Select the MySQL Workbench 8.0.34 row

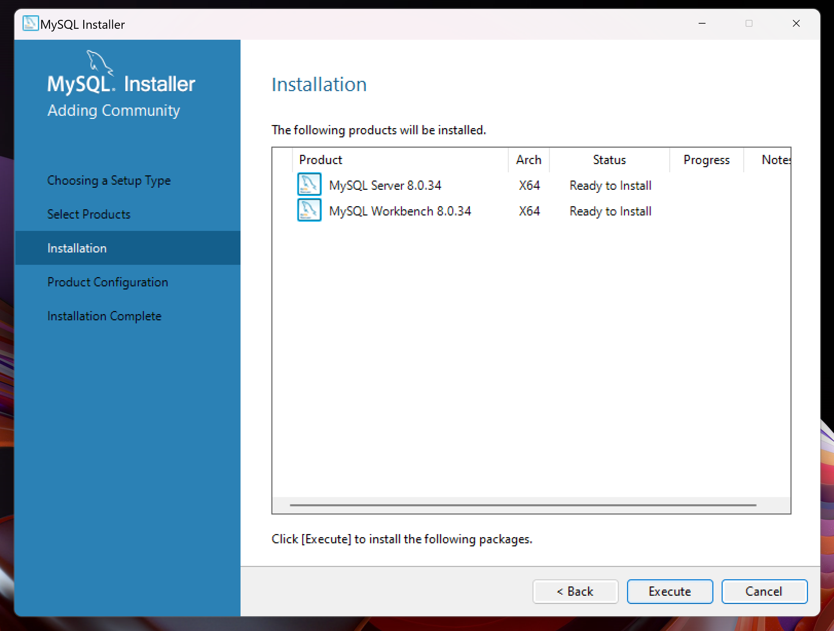[400, 211]
